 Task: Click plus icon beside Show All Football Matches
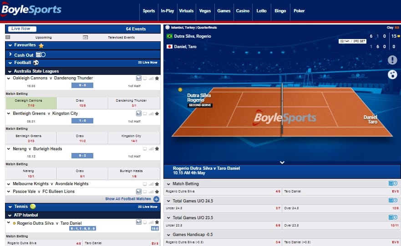[156, 199]
